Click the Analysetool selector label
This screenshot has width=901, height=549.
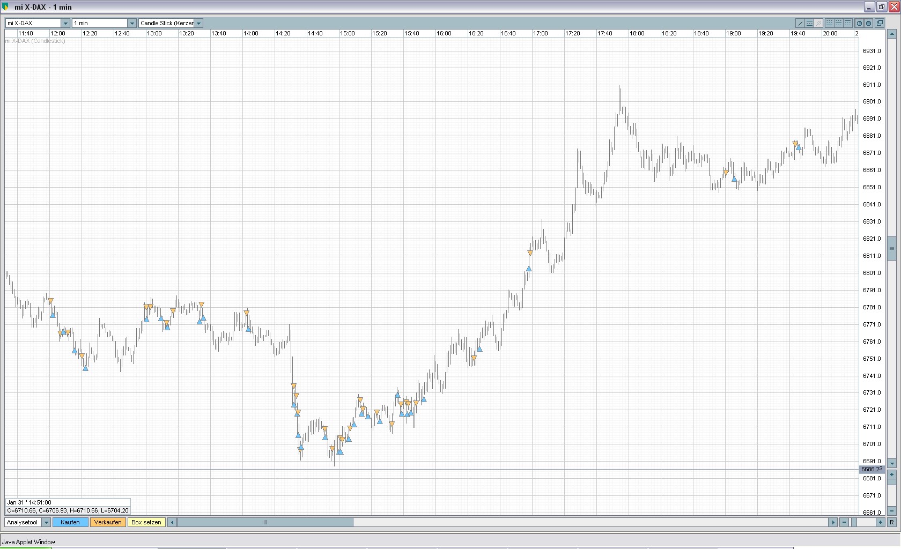[23, 522]
